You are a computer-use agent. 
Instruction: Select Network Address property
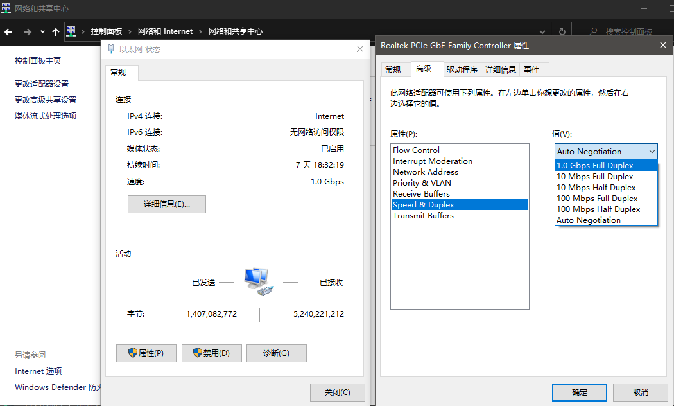pyautogui.click(x=460, y=172)
